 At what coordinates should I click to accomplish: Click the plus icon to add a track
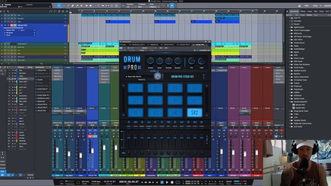67,11
